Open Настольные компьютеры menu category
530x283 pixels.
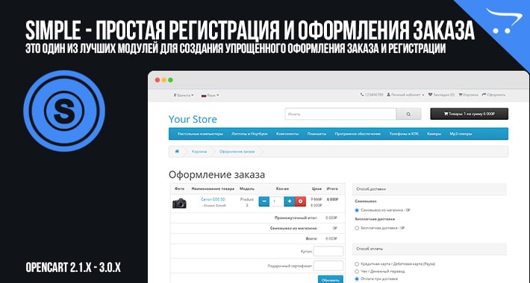tap(200, 134)
